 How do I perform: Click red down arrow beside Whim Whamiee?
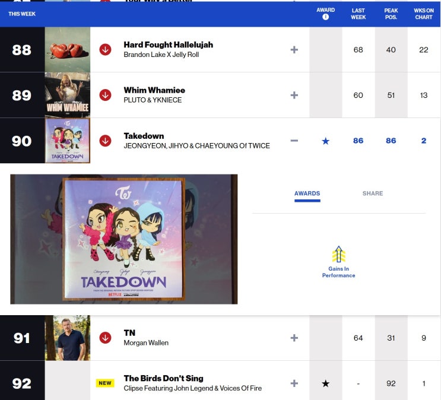[x=105, y=95]
